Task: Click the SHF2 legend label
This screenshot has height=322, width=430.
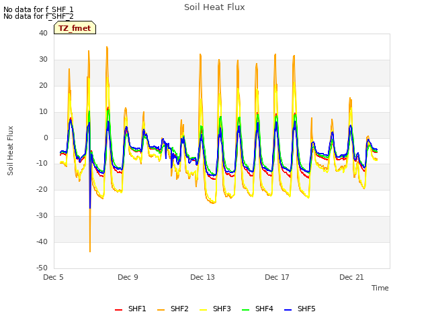Action: 179,309
